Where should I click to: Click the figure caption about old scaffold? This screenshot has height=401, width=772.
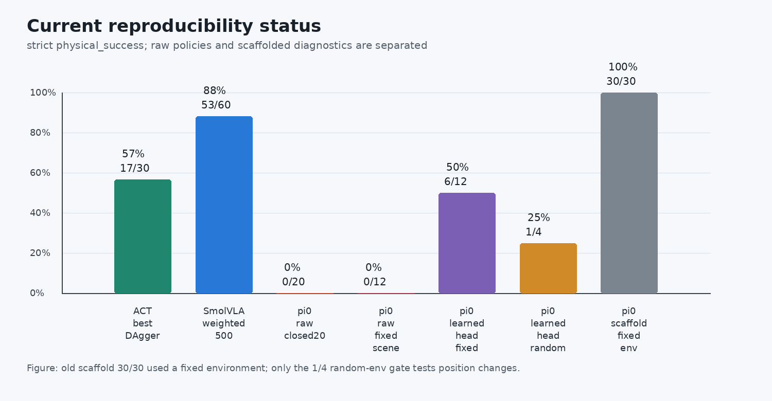273,368
